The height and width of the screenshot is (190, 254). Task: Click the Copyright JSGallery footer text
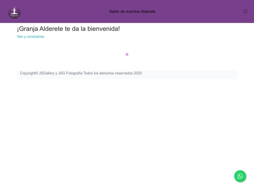(81, 73)
